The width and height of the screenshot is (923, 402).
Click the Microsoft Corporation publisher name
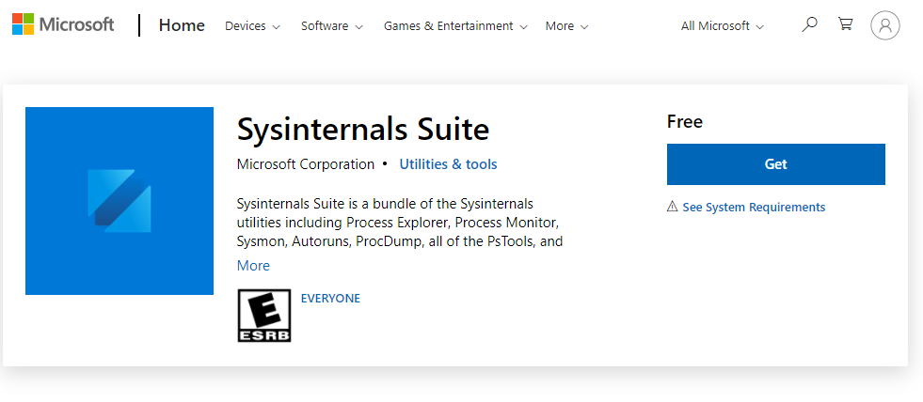click(305, 164)
